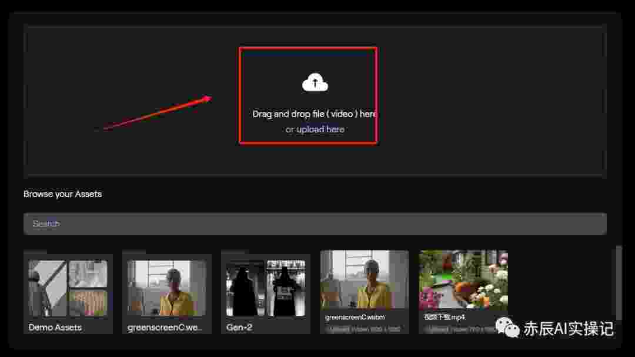Click the 'Demo Assets' folder label
635x357 pixels.
[55, 328]
